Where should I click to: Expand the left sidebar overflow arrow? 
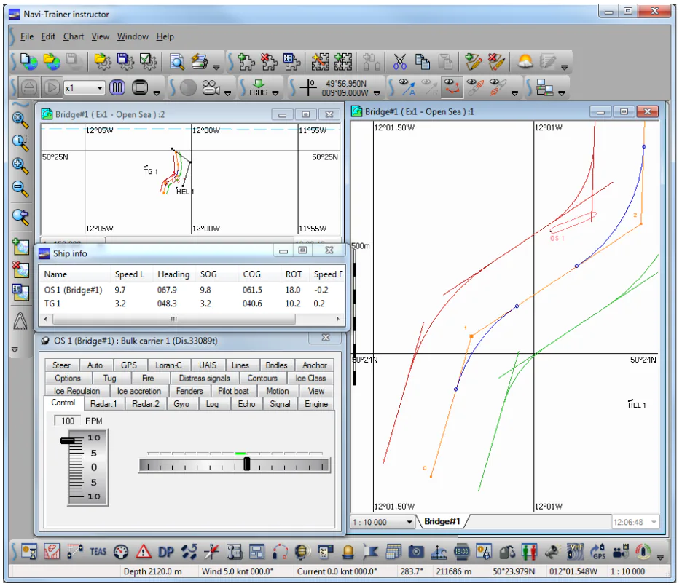tap(15, 349)
